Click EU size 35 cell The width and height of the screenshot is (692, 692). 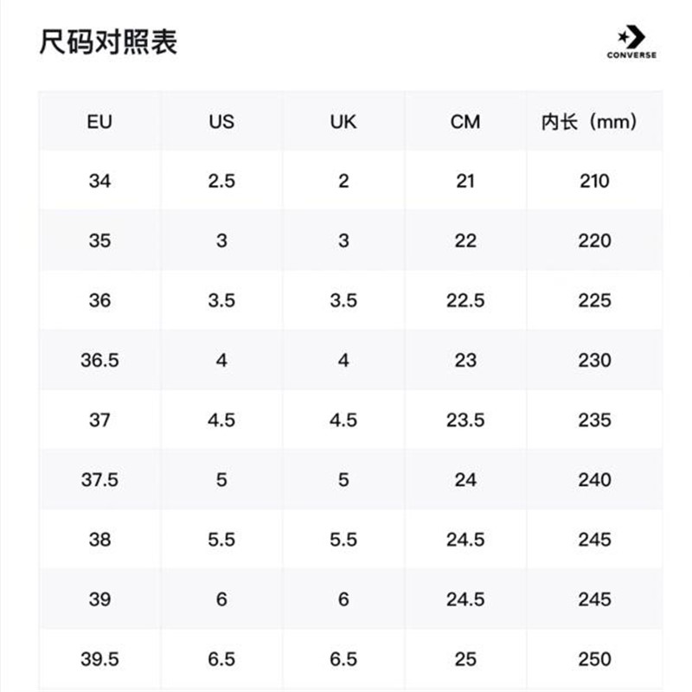point(99,240)
